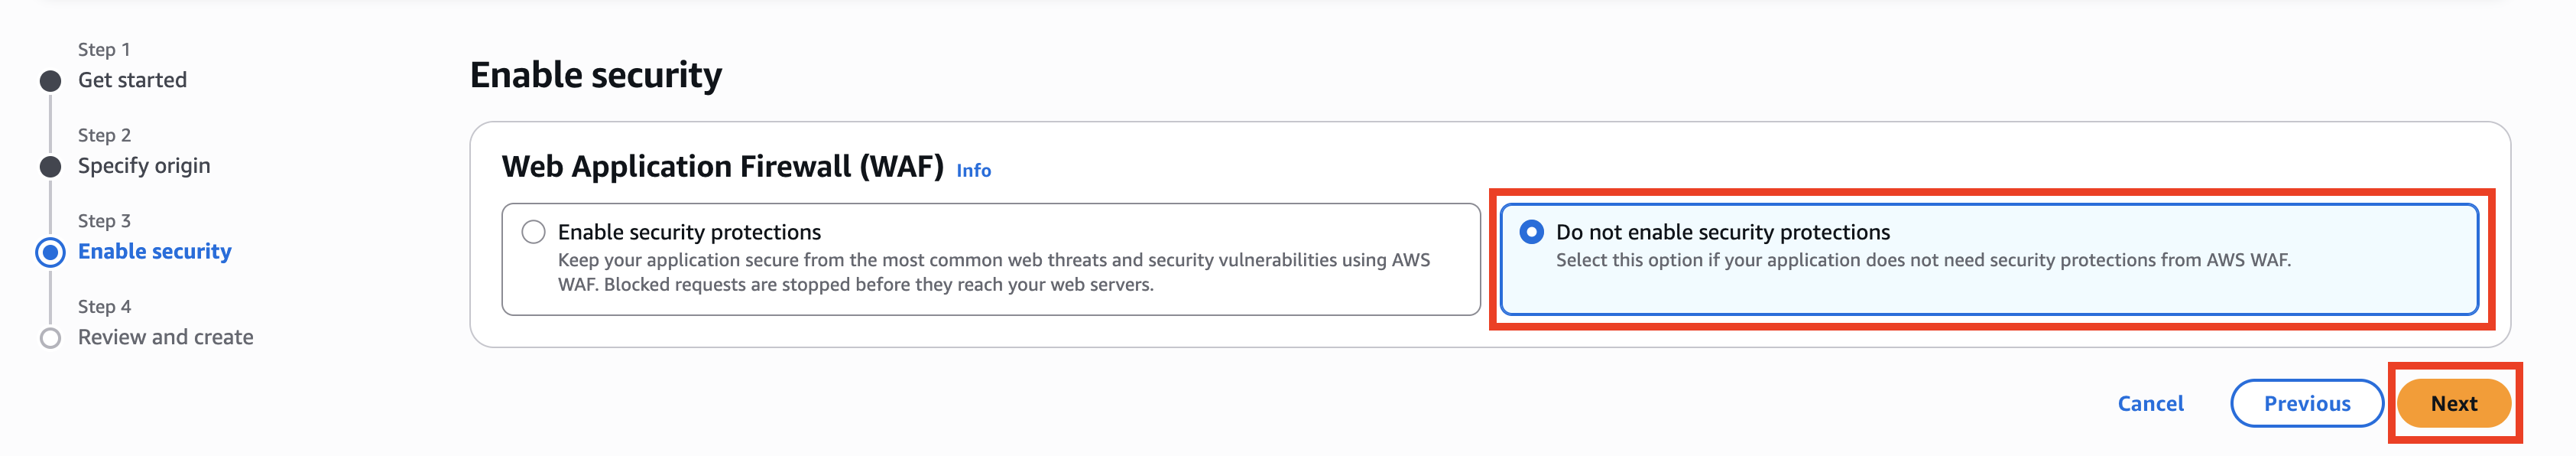Go to the Get started step

(132, 80)
